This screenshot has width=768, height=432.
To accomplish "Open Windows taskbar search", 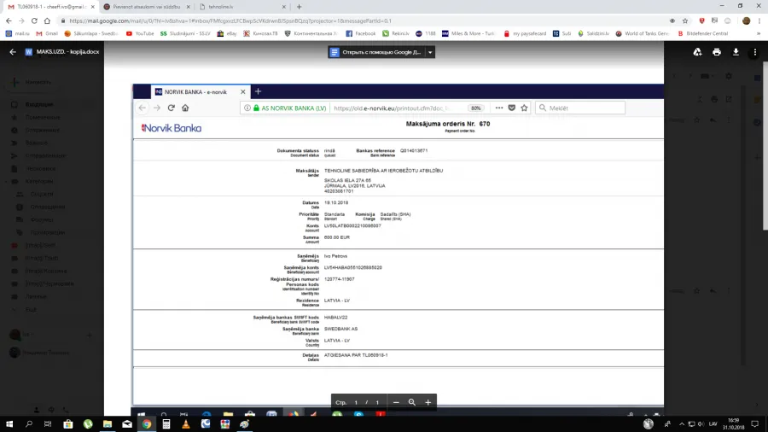I will click(x=29, y=424).
